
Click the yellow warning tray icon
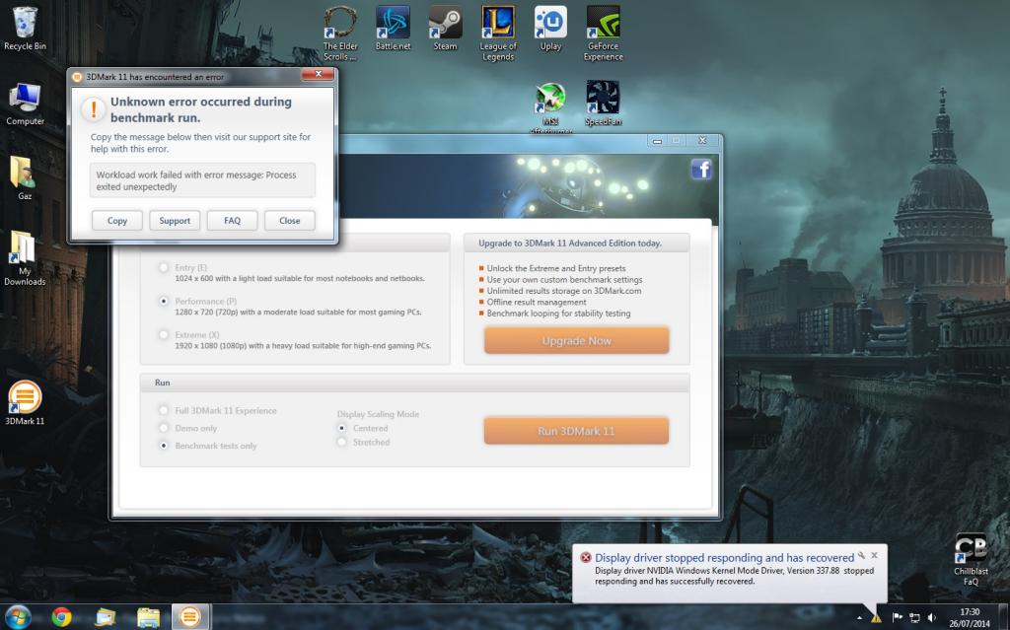pyautogui.click(x=876, y=618)
